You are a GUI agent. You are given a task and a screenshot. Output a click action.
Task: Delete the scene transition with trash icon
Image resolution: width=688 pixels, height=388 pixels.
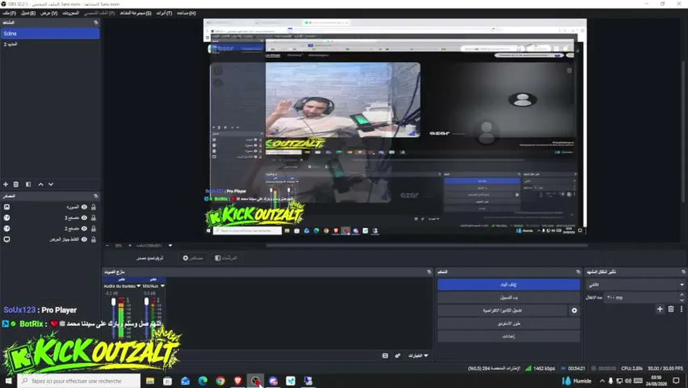[671, 309]
